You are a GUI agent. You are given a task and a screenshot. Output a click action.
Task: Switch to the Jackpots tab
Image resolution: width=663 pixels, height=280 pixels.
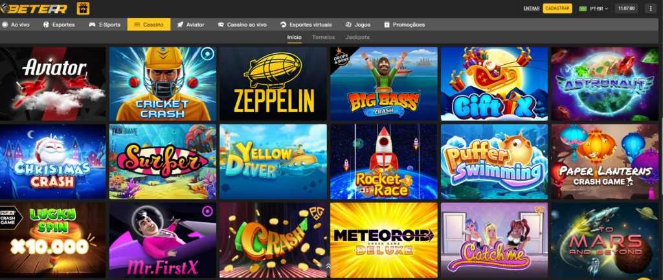357,37
